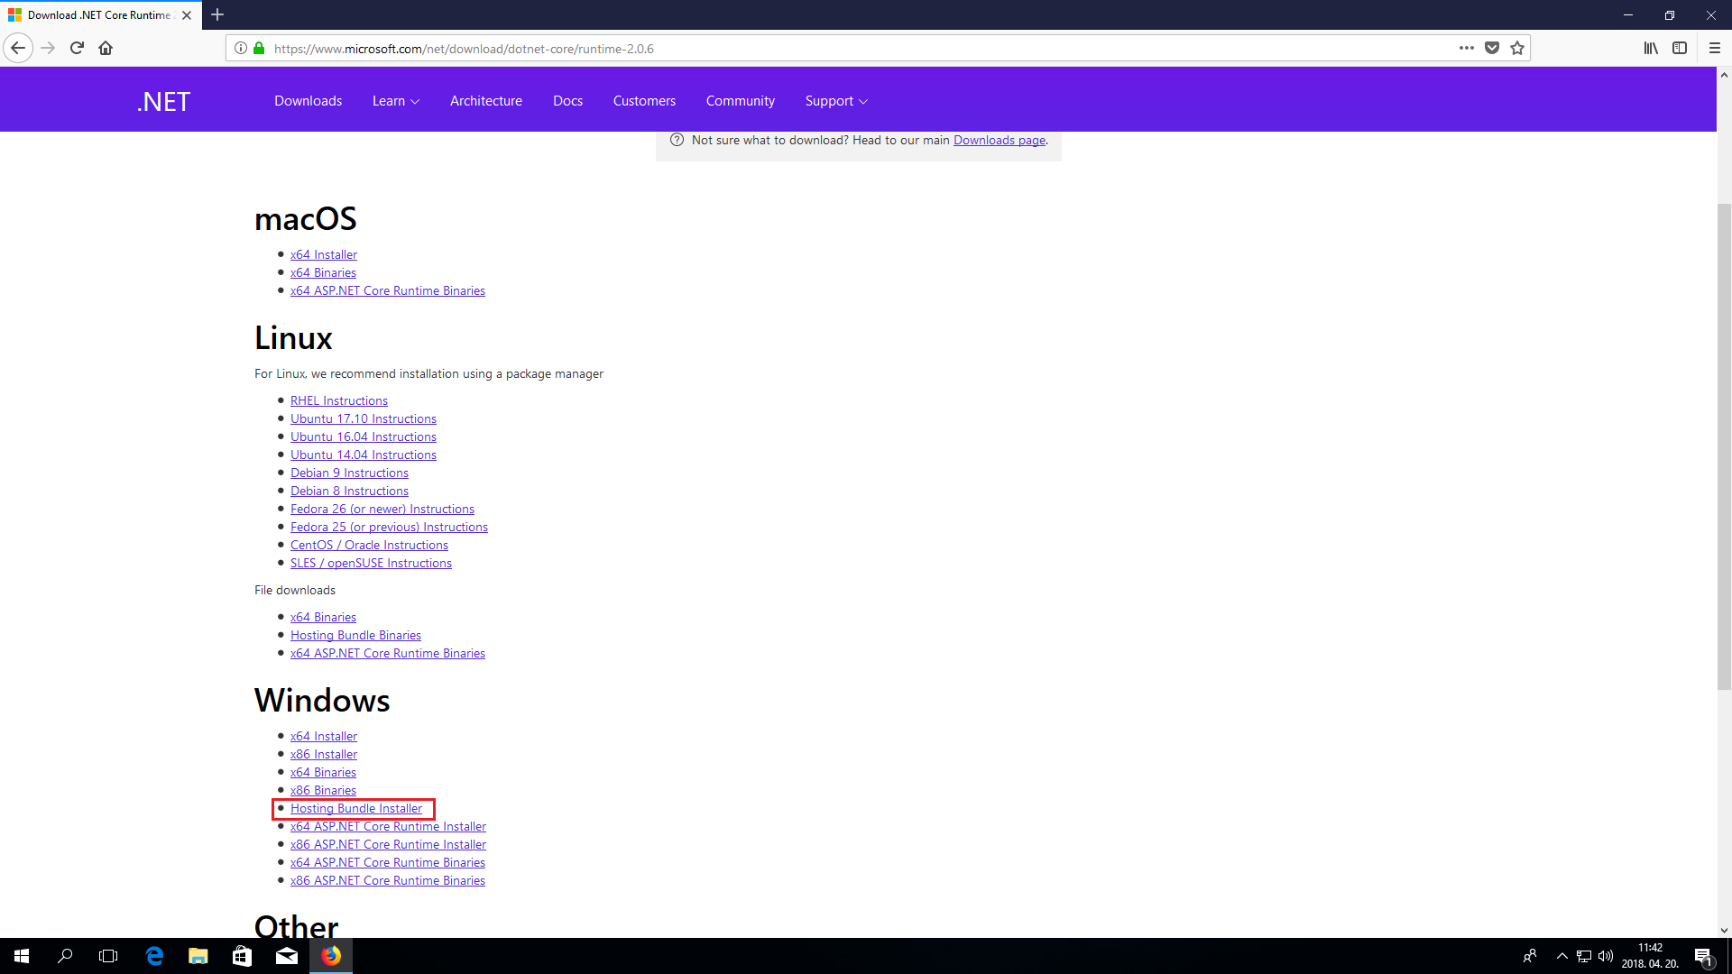Save page to Pocket icon
Screen dimensions: 1732x974
click(x=1492, y=48)
